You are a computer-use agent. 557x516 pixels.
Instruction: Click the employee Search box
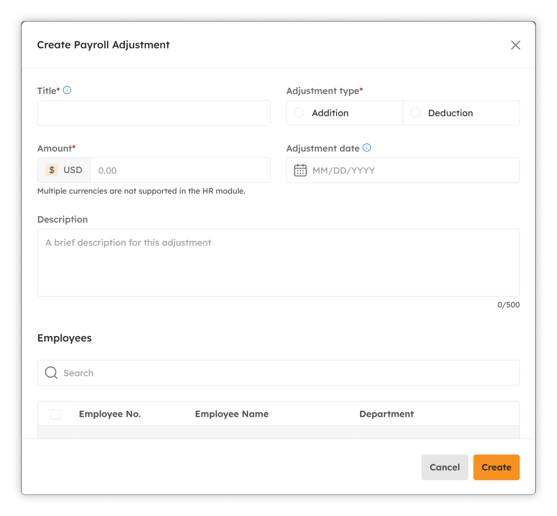click(278, 373)
